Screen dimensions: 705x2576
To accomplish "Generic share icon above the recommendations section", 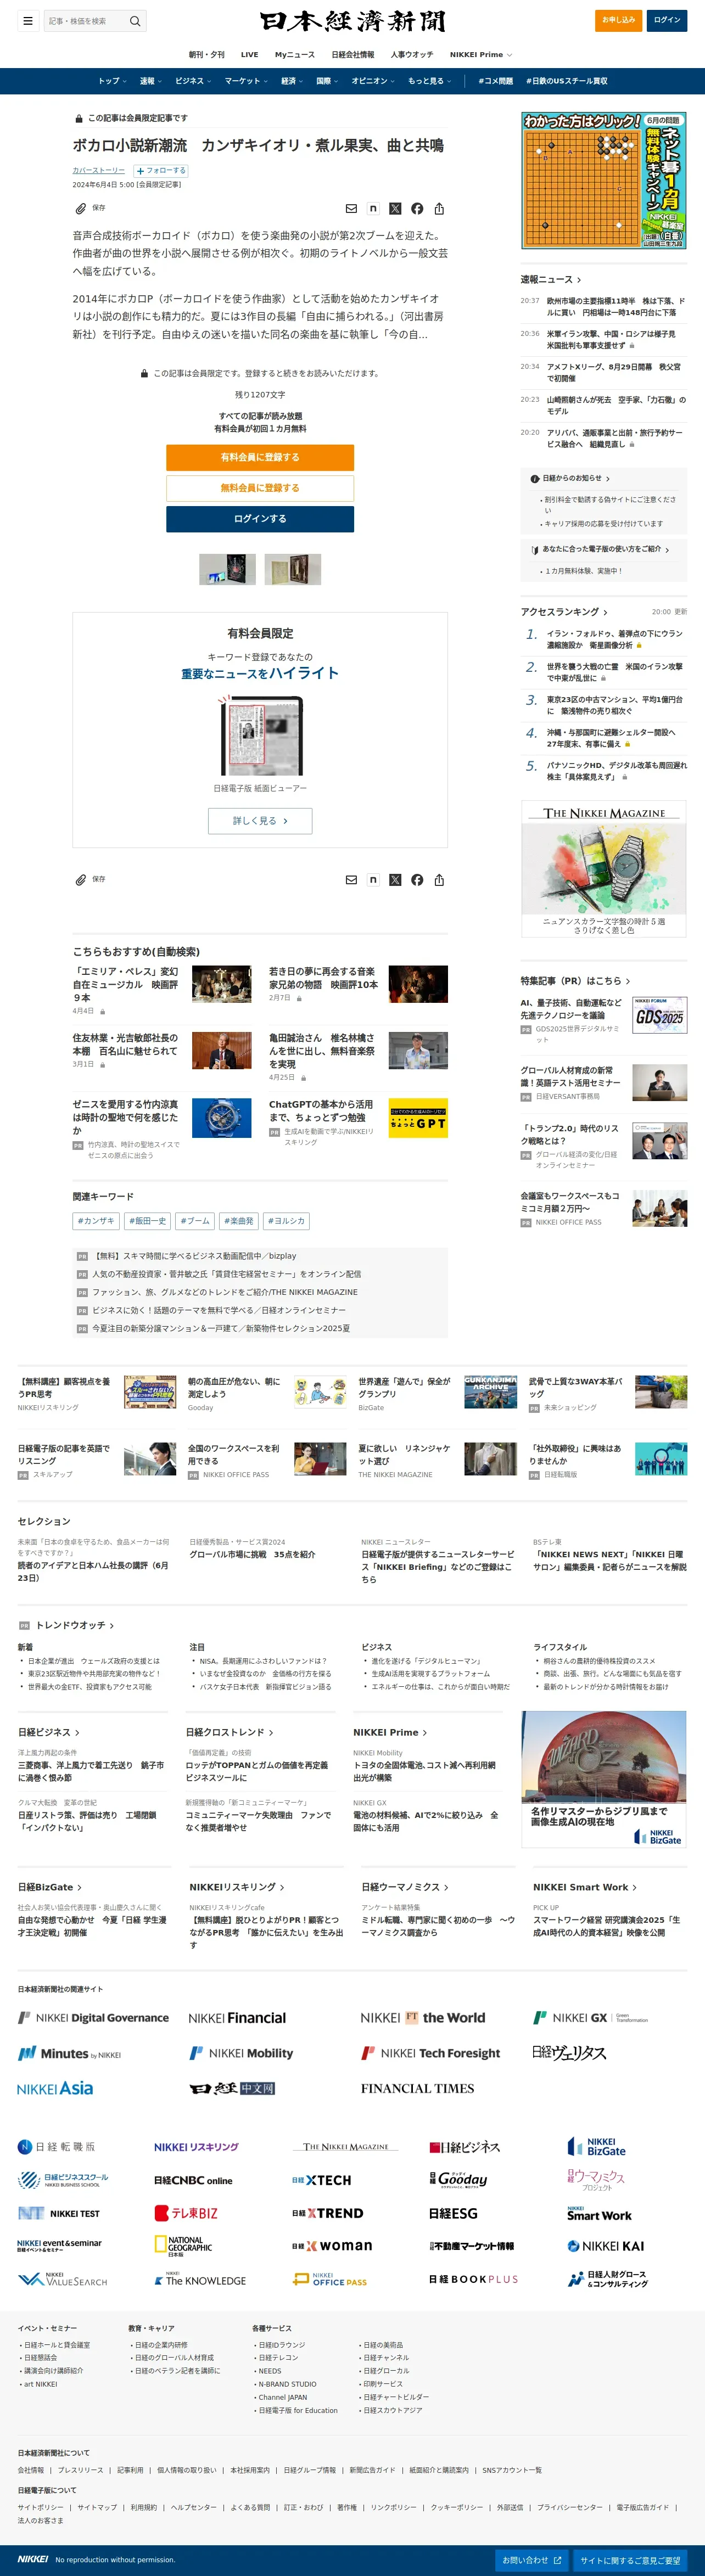I will [439, 880].
